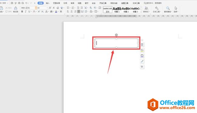The width and height of the screenshot is (197, 113).
Task: Click the layout options floating icon
Action: pyautogui.click(x=142, y=45)
